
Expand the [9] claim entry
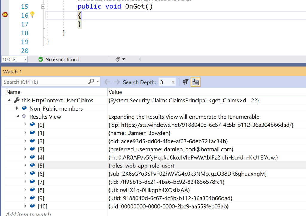point(25,198)
